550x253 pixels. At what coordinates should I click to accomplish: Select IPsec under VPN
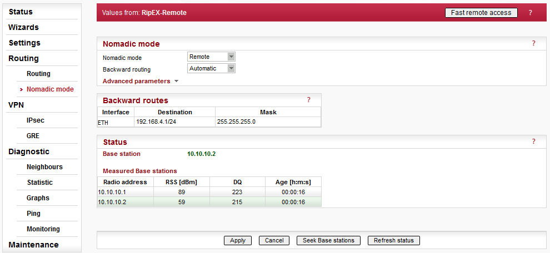coord(35,120)
